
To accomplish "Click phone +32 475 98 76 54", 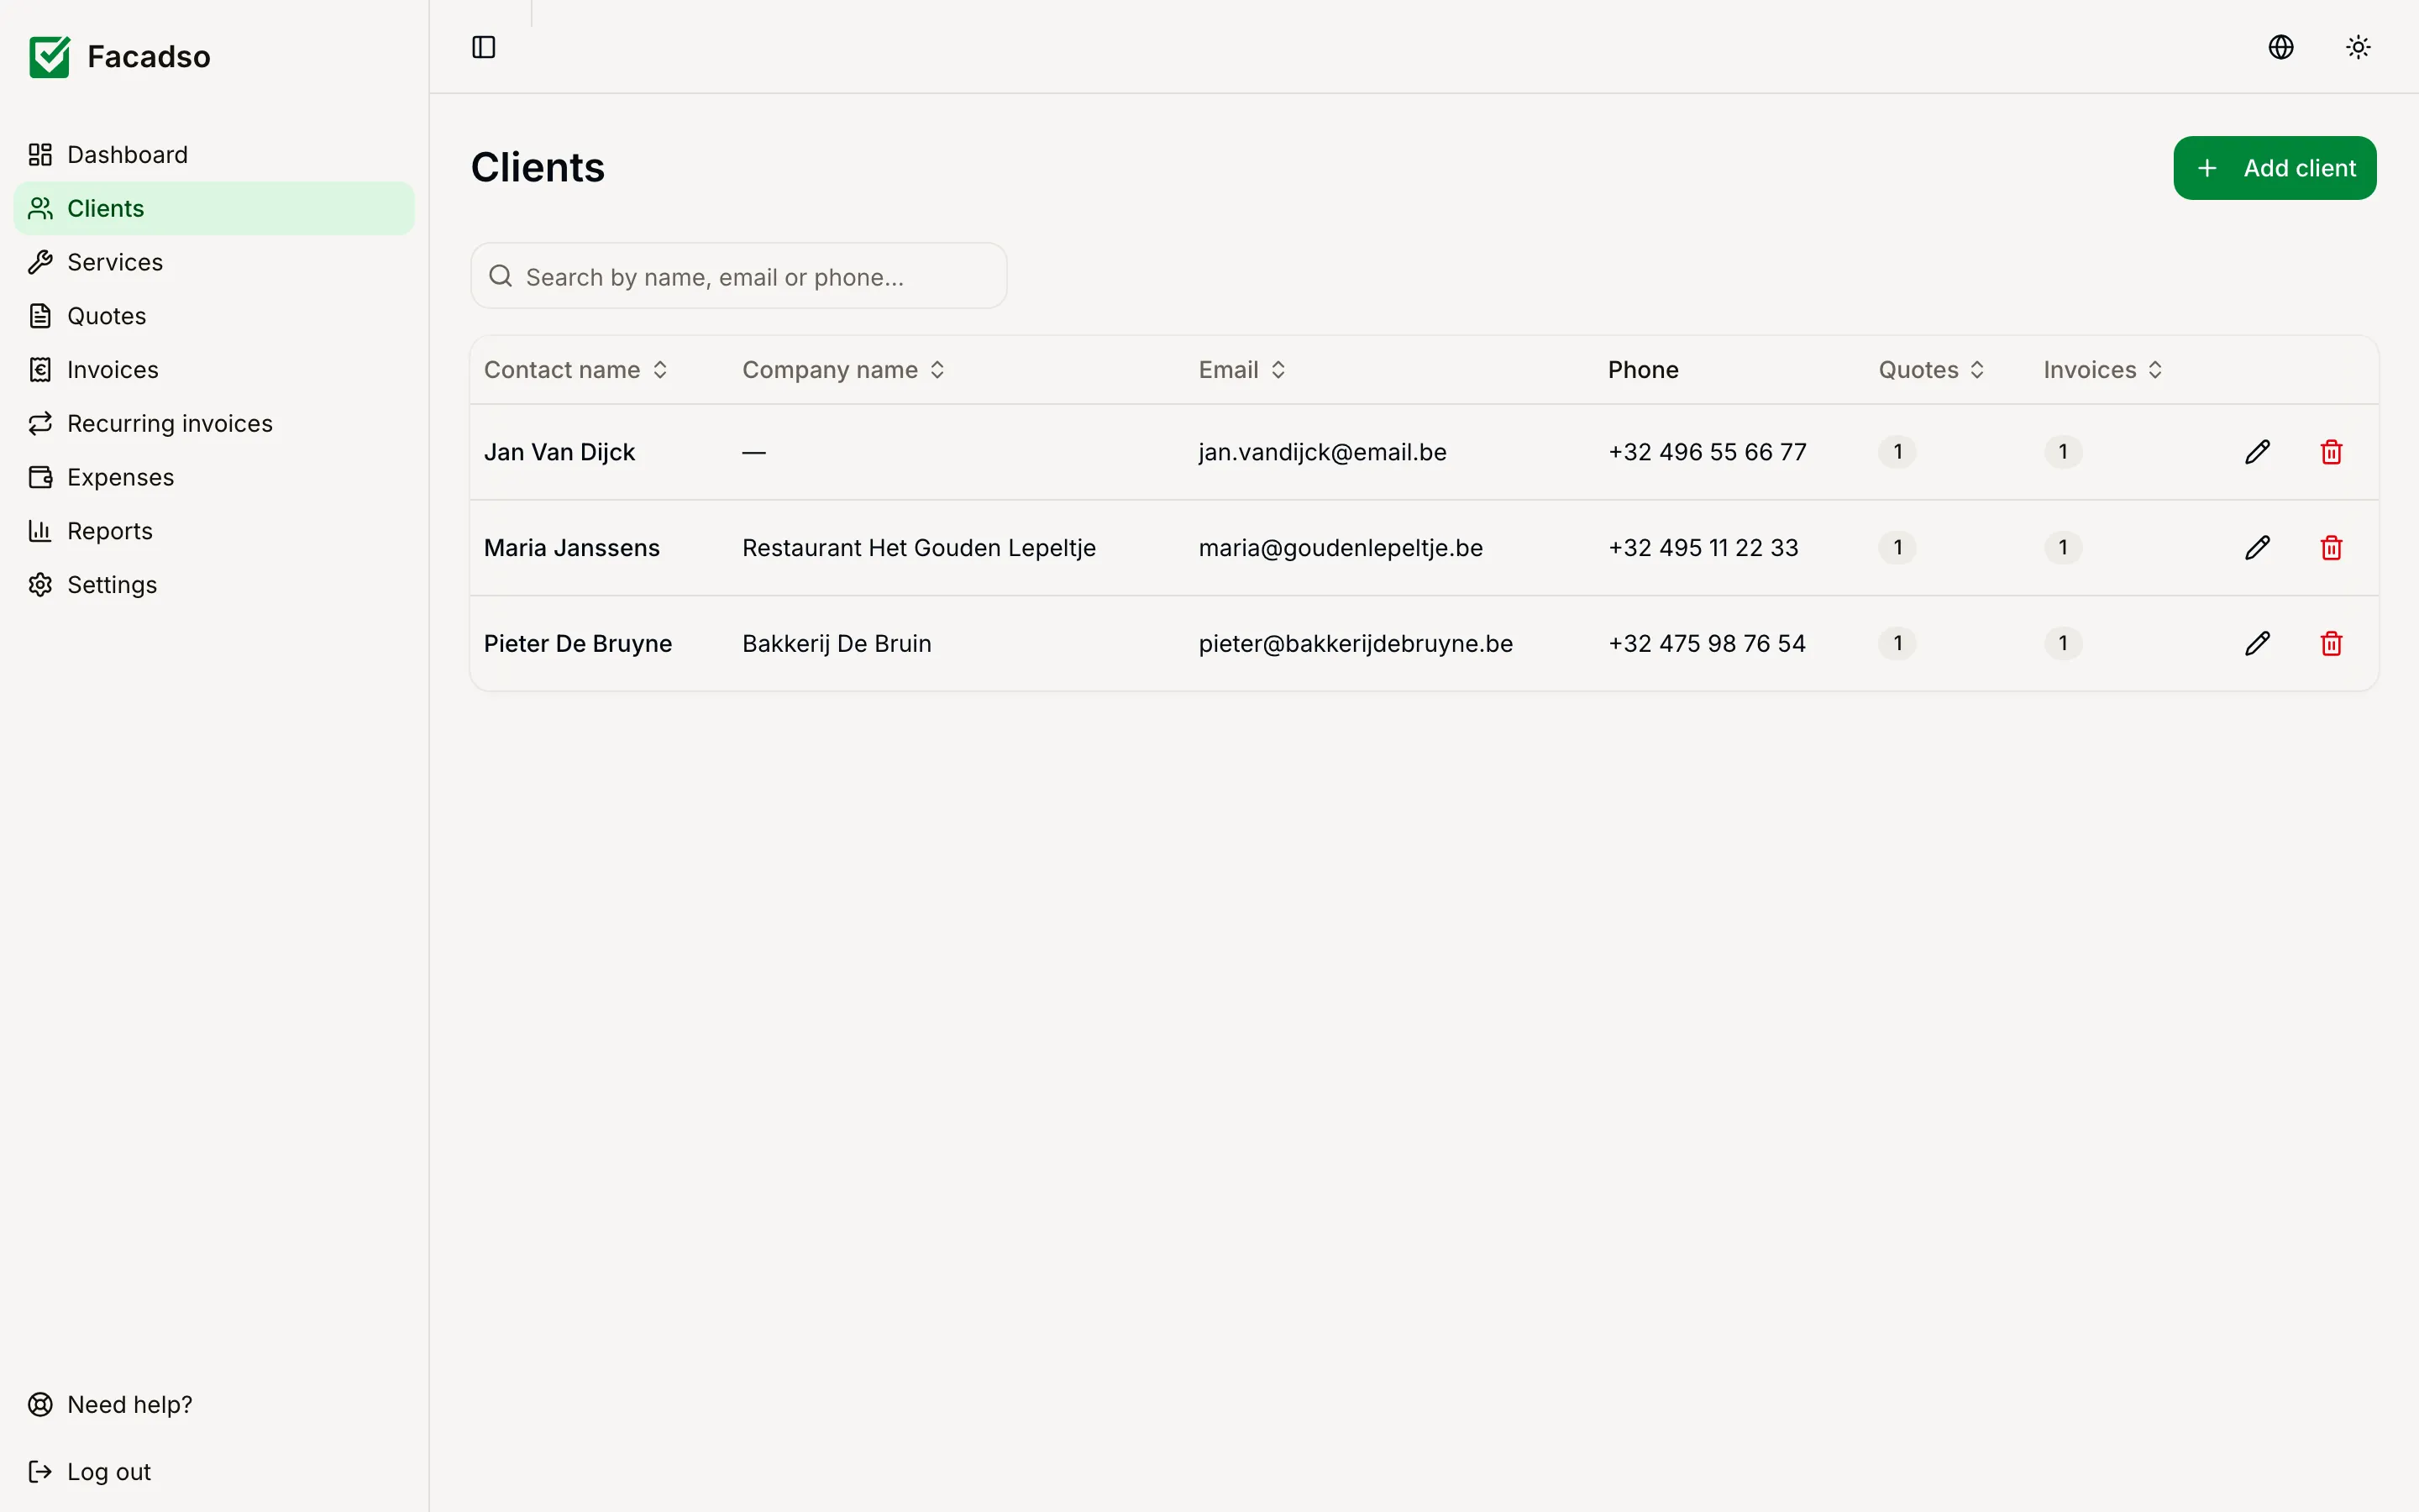I will click(x=1708, y=643).
